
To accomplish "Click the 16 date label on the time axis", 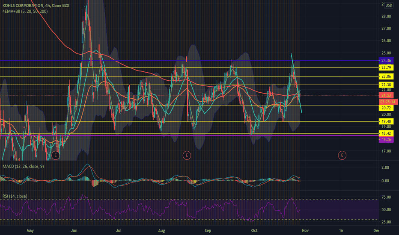I will pos(341,231).
